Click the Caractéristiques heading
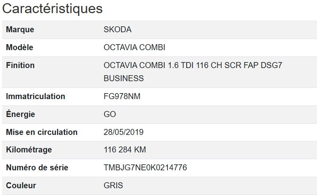 [x=53, y=9]
